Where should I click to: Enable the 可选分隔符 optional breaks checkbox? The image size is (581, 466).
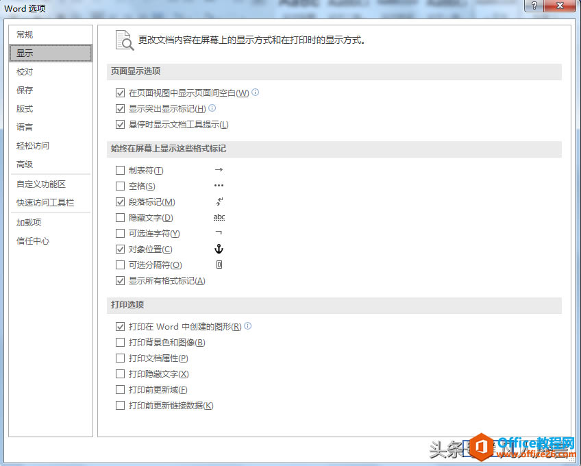(120, 265)
